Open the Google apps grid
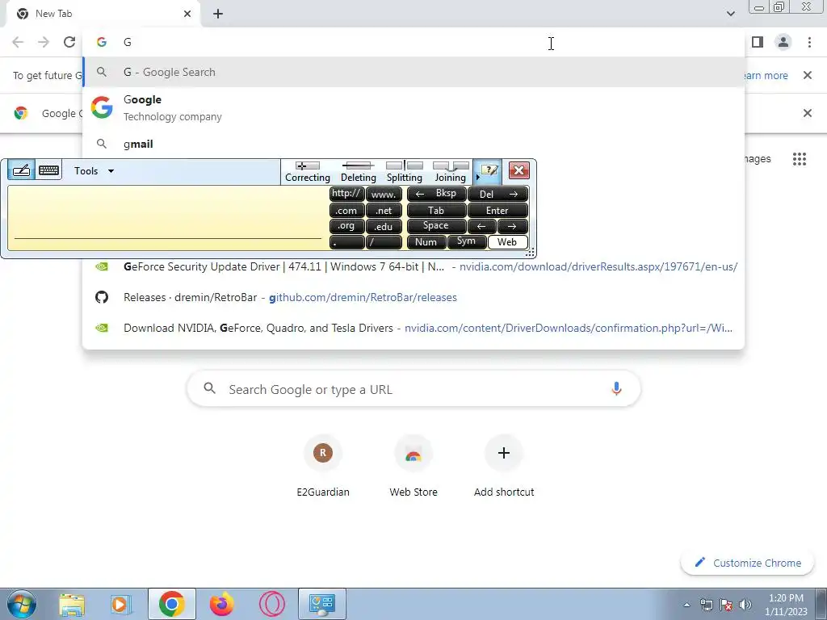The image size is (827, 620). coord(800,159)
